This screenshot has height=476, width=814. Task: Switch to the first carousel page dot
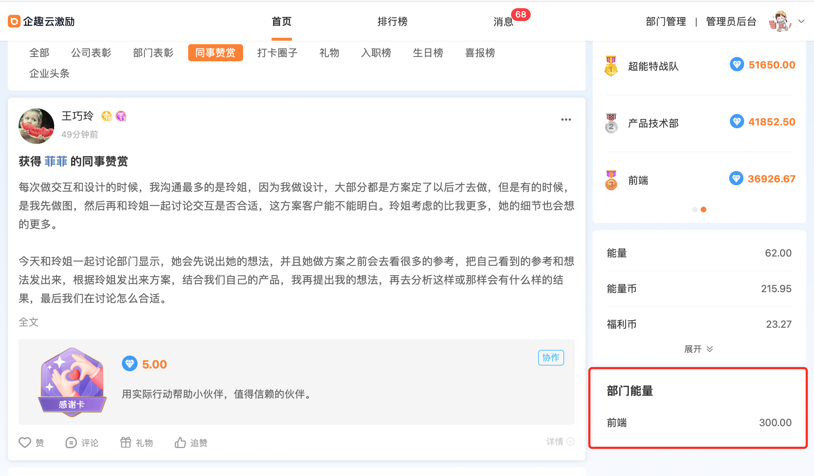click(x=695, y=209)
